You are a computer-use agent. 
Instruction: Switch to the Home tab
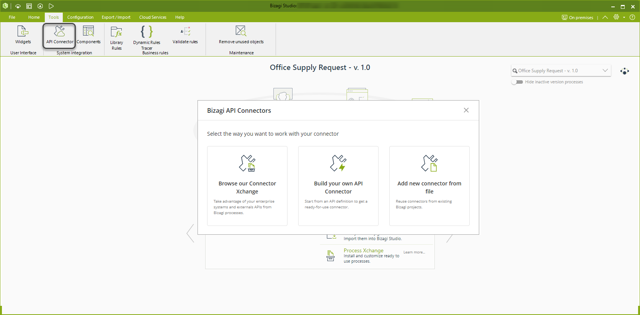click(x=34, y=17)
